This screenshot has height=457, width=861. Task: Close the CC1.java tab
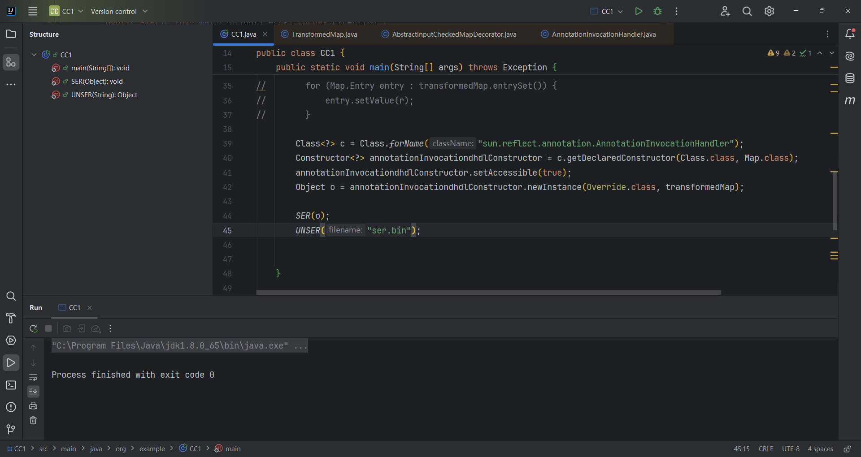pos(265,34)
